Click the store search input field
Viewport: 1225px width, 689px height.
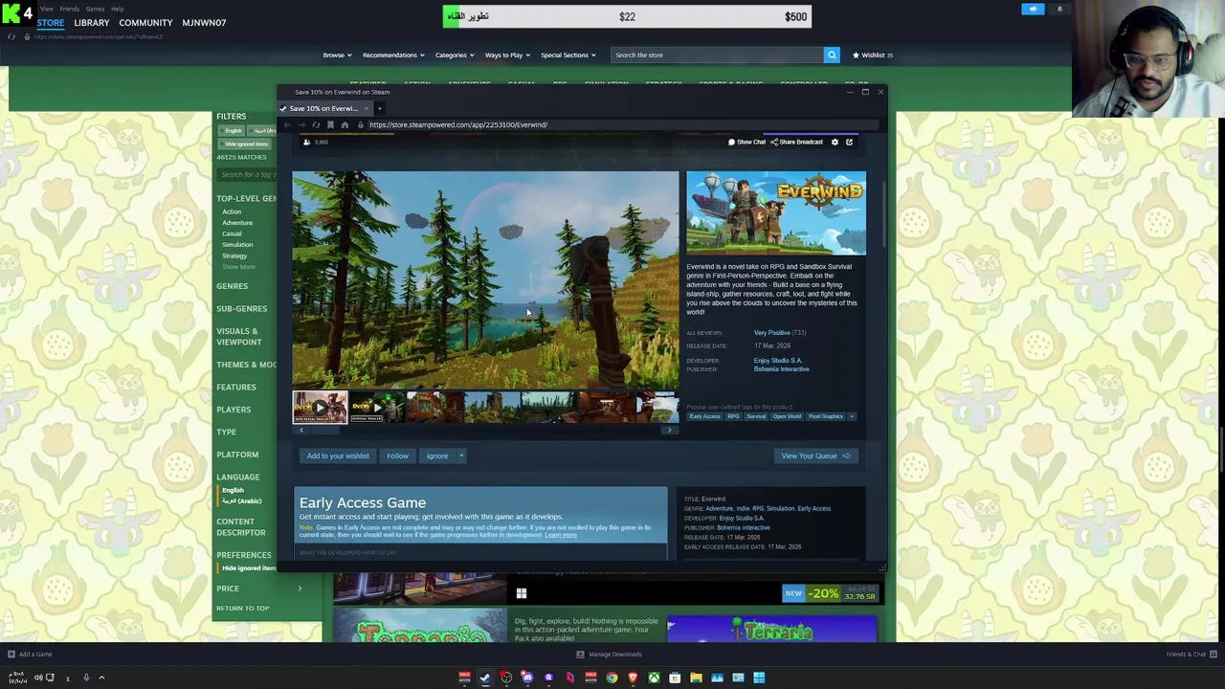pos(718,55)
